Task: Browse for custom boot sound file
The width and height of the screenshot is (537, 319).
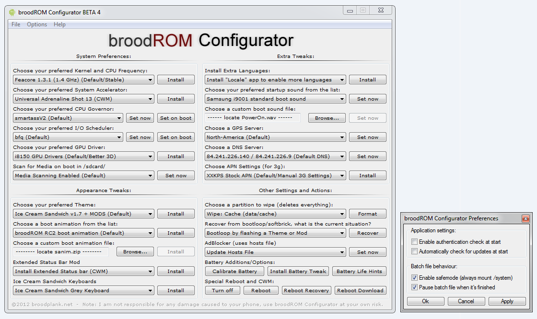Action: point(327,118)
